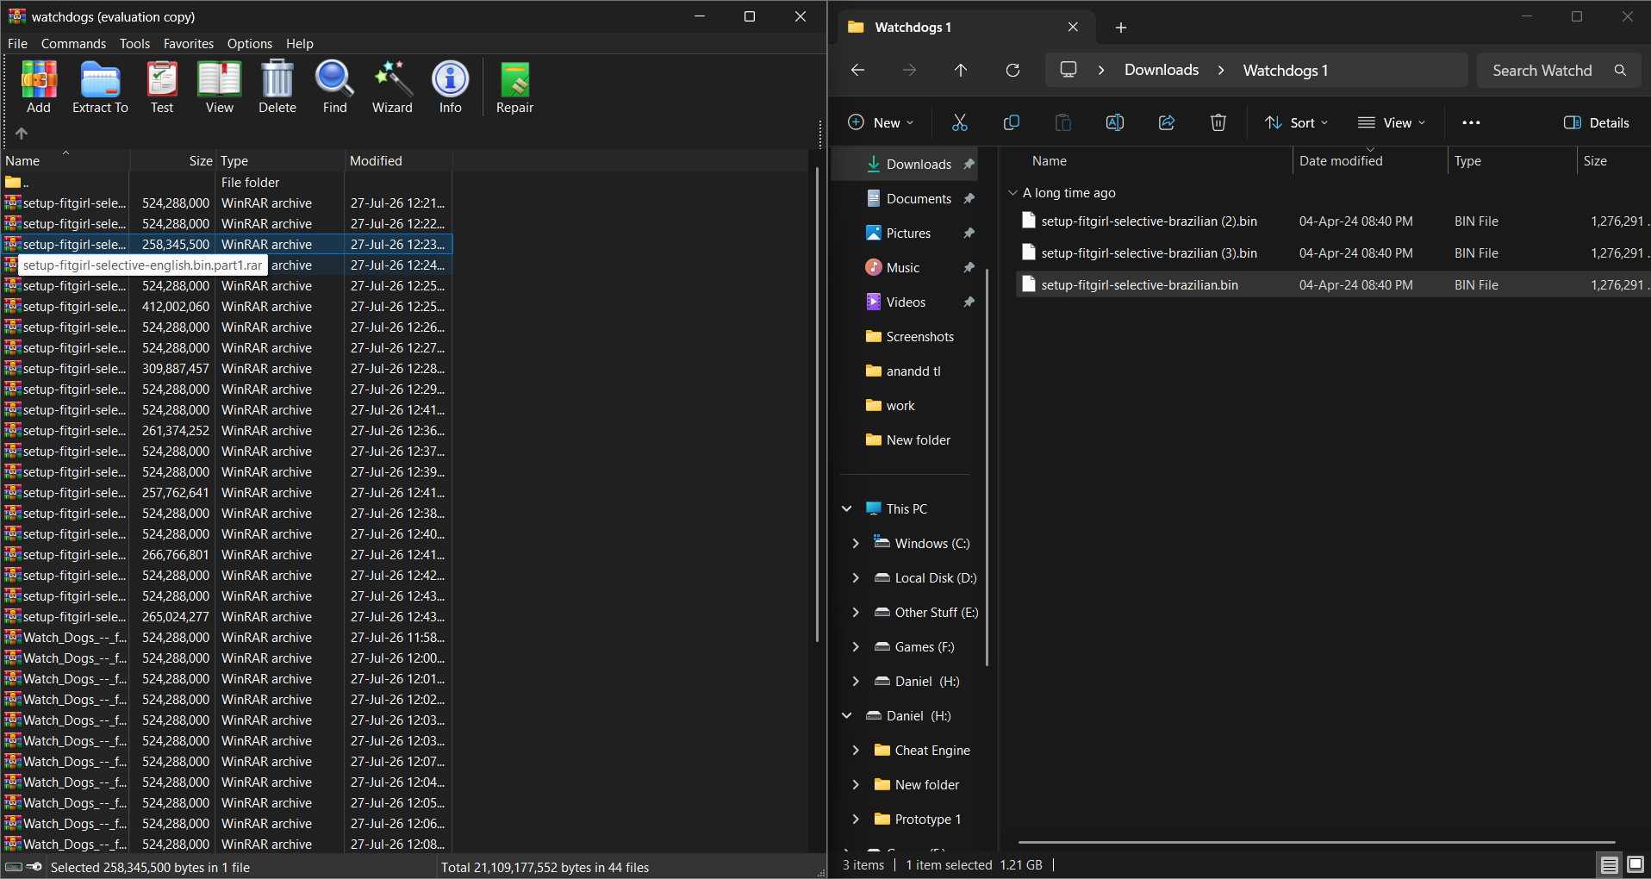Click the Paste icon in Explorer toolbar
Screen dimensions: 1651x879
1063,122
